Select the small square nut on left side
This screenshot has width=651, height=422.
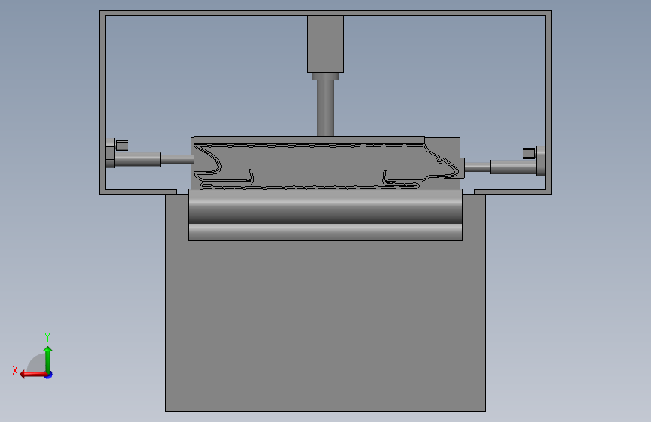click(x=122, y=146)
